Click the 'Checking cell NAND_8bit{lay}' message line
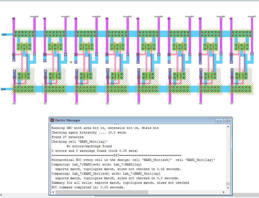The height and width of the screenshot is (198, 259). [80, 142]
